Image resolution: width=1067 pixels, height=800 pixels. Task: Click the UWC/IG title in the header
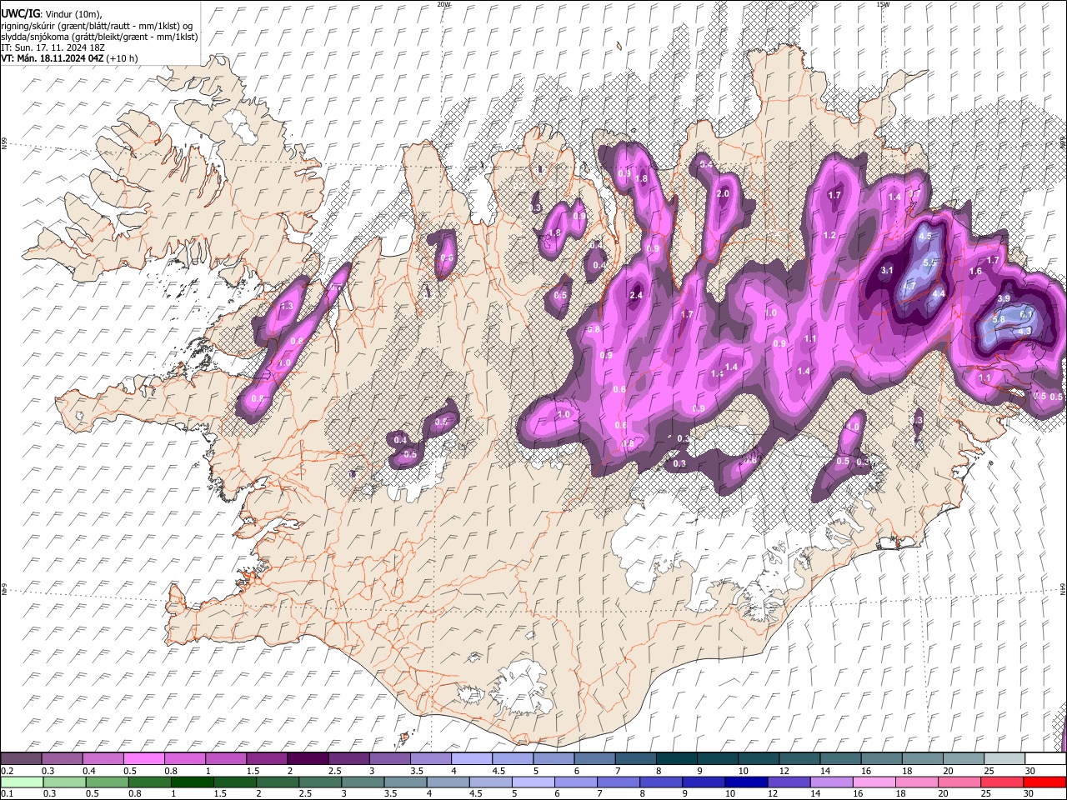pyautogui.click(x=20, y=14)
